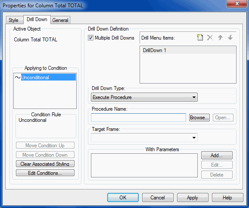Expand the Target Frame dropdown
249x208 pixels.
pyautogui.click(x=144, y=138)
